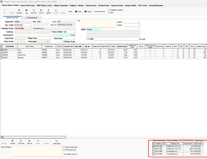Click the Satır Kapat icon in bottom toolbar

pyautogui.click(x=57, y=142)
